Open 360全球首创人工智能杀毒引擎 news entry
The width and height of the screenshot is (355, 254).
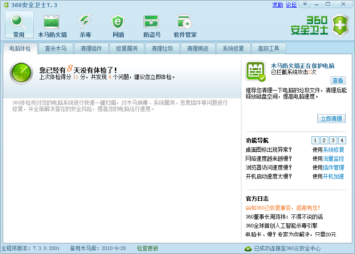pyautogui.click(x=281, y=226)
